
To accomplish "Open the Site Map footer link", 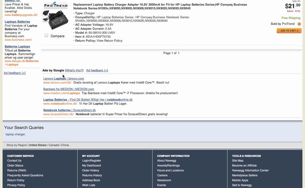I will [237, 161].
